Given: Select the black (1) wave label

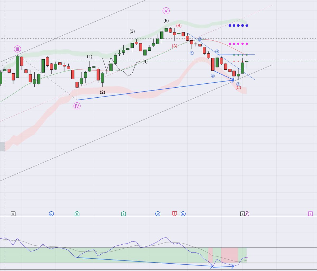Looking at the screenshot, I should click(x=90, y=56).
